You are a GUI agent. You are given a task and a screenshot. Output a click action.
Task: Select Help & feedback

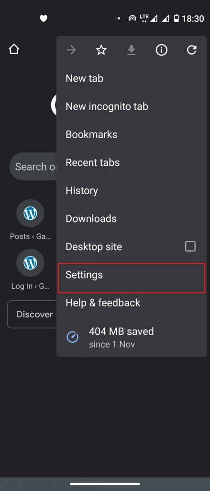tap(131, 303)
